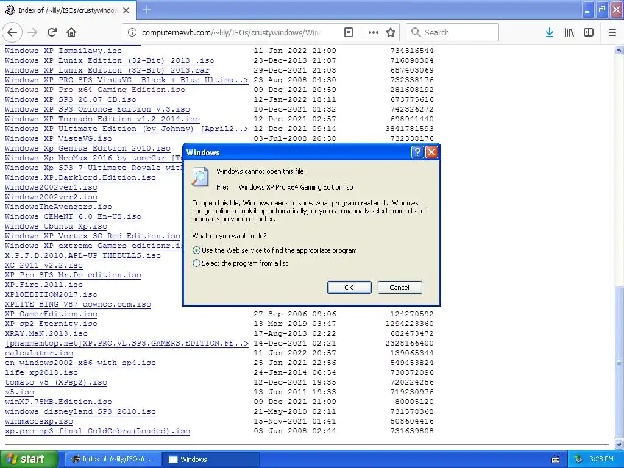Open Windows CEMeNT 6.0 En-US.iso link
624x468 pixels.
(73, 216)
